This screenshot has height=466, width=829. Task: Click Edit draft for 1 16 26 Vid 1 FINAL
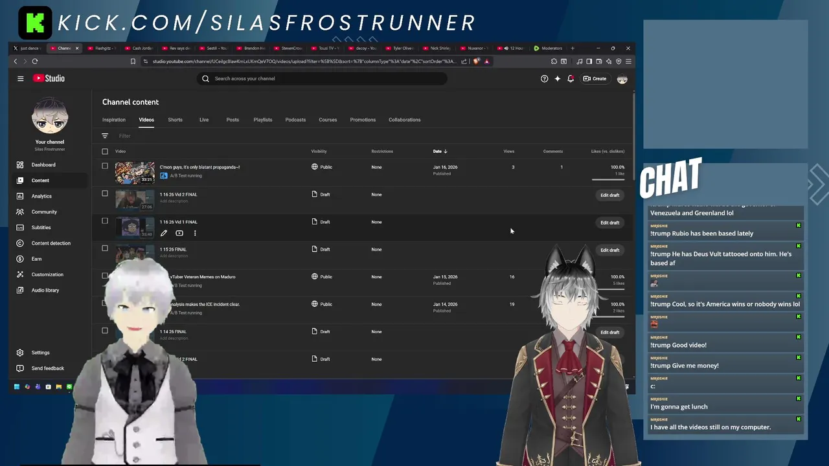point(609,223)
